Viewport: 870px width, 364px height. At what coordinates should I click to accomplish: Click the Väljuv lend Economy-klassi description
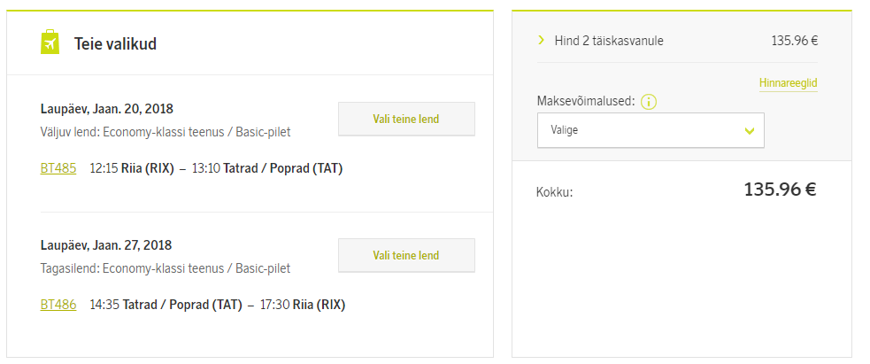click(166, 133)
